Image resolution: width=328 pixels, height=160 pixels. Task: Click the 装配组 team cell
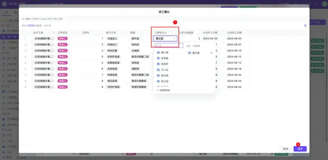pyautogui.click(x=135, y=69)
